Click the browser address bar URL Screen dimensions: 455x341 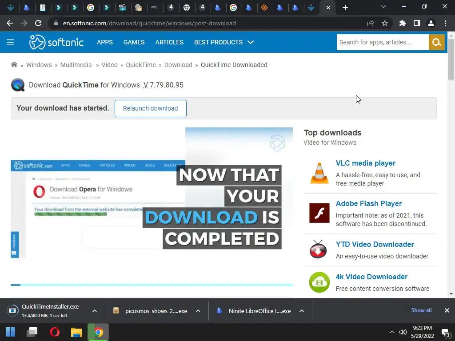(x=149, y=23)
